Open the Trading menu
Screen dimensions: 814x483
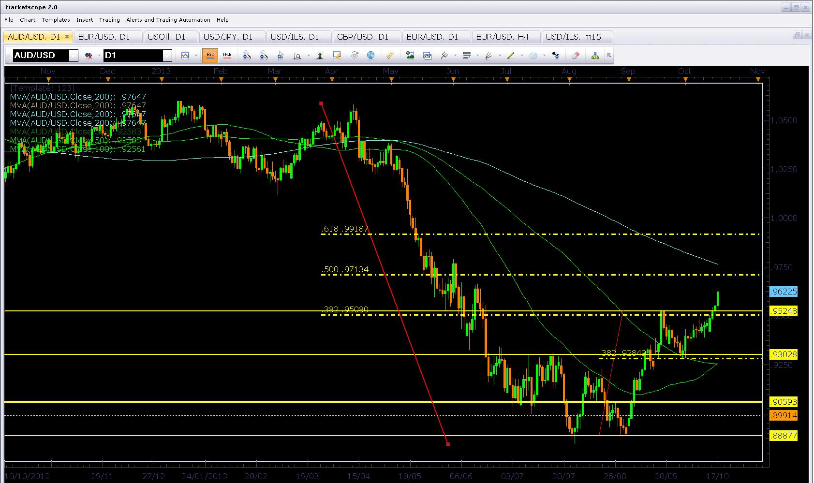[x=109, y=20]
